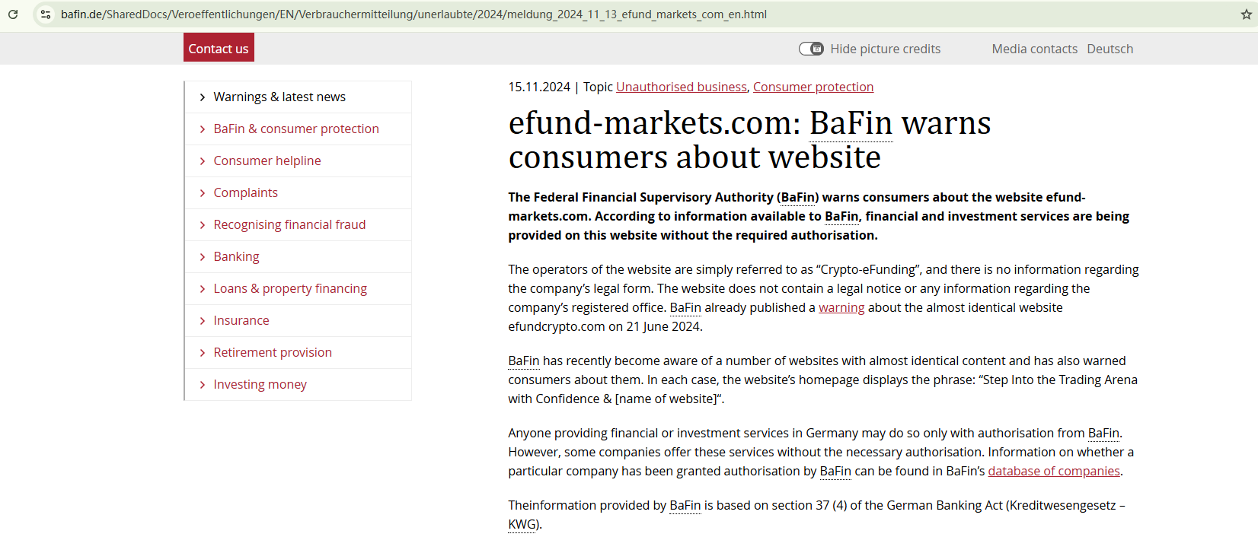
Task: Expand chevron beside Investing money
Action: pos(202,385)
